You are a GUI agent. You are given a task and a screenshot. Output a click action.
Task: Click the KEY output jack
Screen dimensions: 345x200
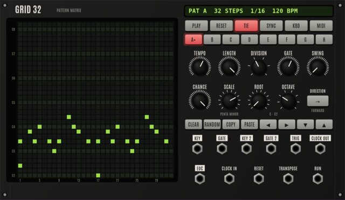[x=197, y=149]
